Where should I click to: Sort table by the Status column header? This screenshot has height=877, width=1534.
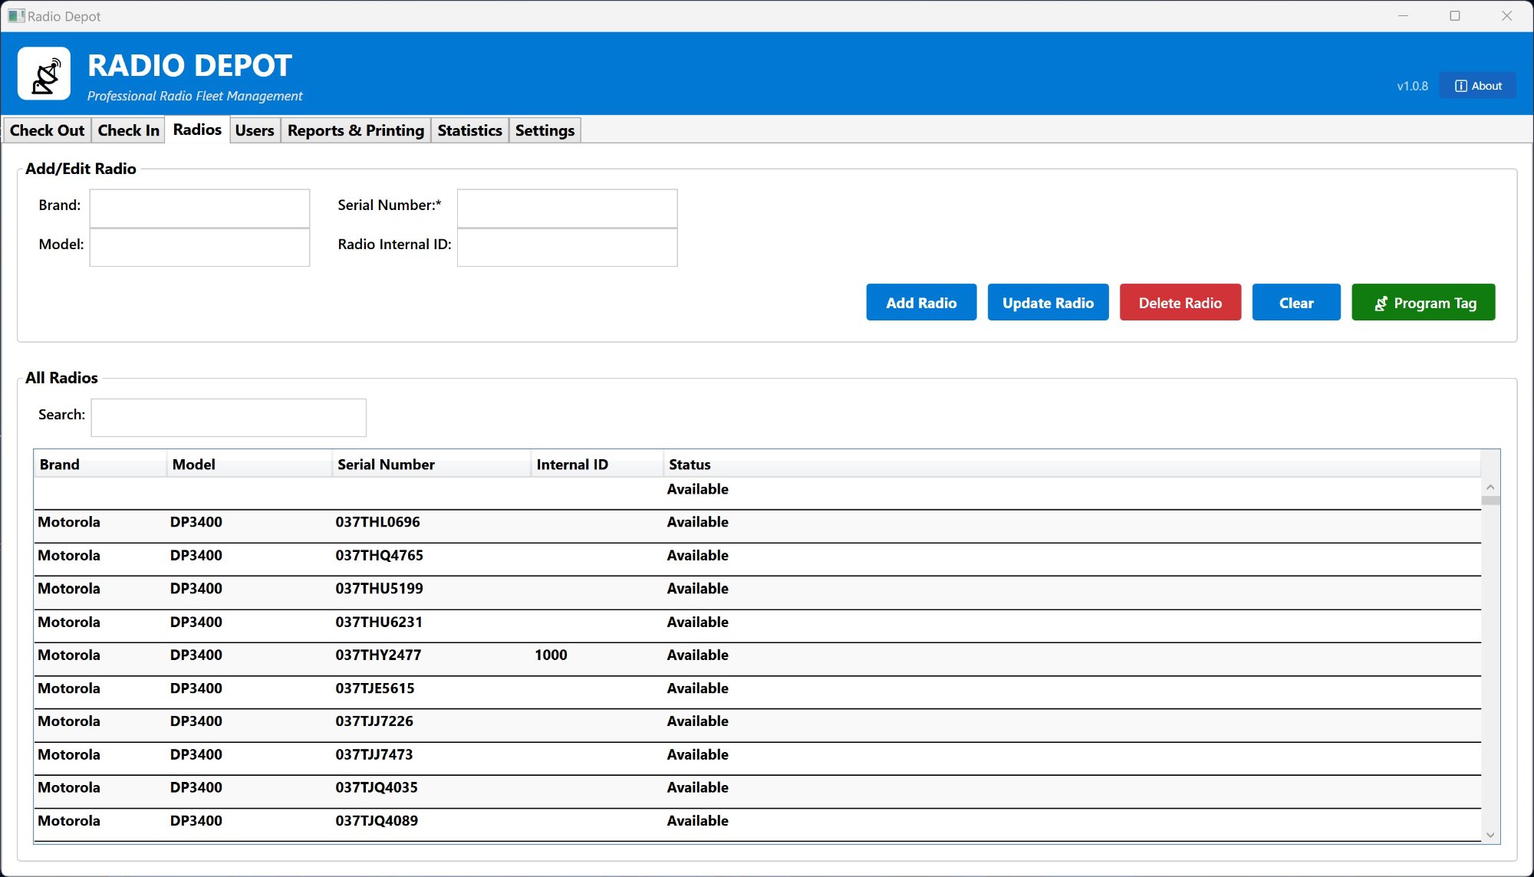tap(690, 465)
